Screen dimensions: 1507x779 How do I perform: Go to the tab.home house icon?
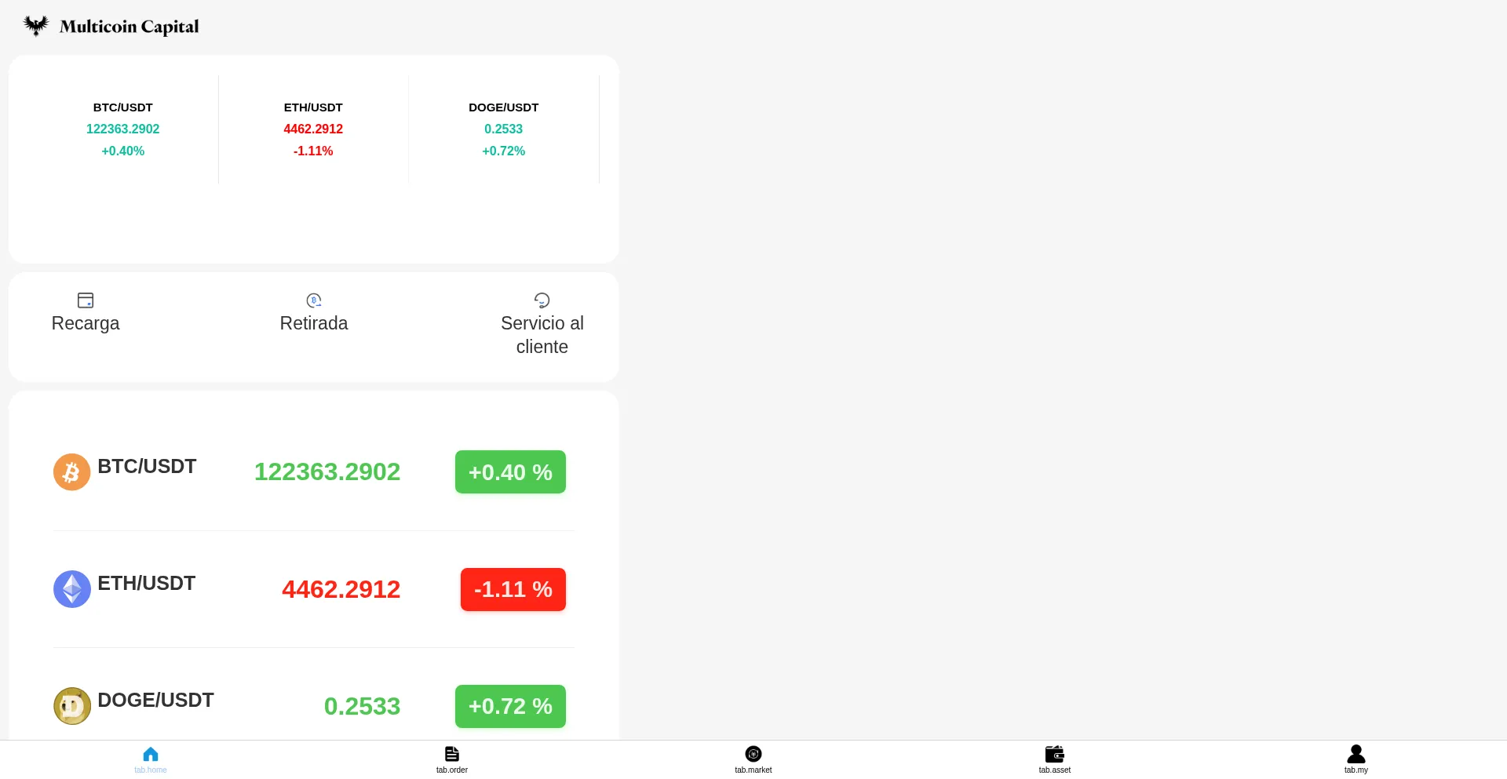click(x=151, y=754)
